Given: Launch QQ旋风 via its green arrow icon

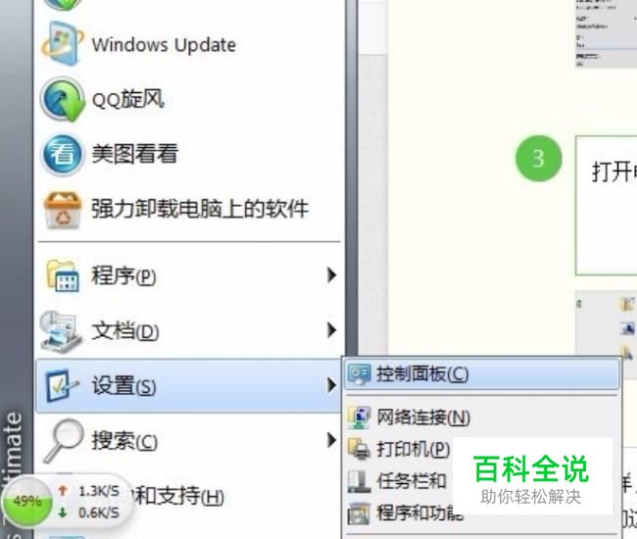Looking at the screenshot, I should 63,99.
